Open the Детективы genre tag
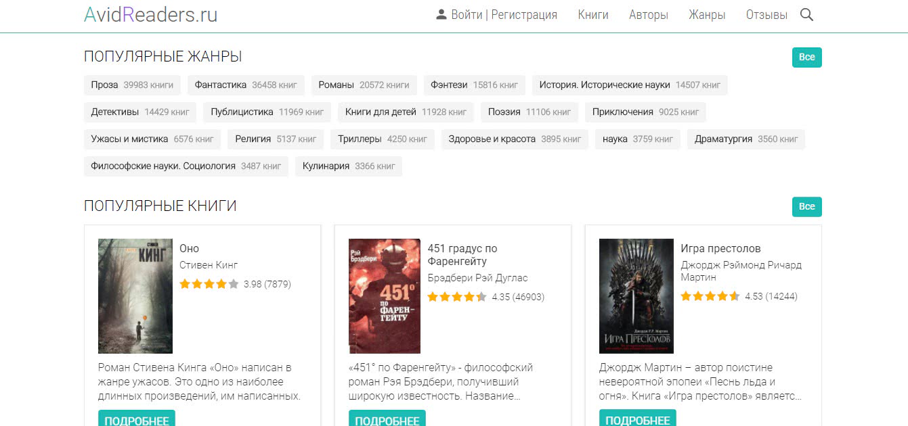This screenshot has width=908, height=426. pyautogui.click(x=139, y=112)
